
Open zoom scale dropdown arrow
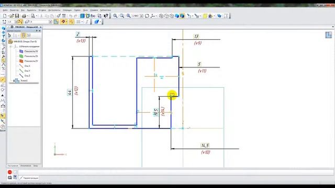coord(141,16)
